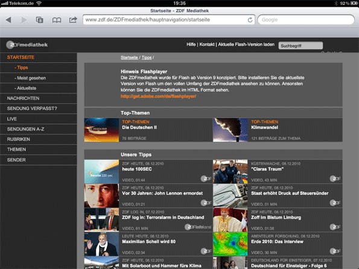This screenshot has width=359, height=269.
Task: Click "Vor 30 Jahren: John Lennon ermordet"
Action: 162,193
